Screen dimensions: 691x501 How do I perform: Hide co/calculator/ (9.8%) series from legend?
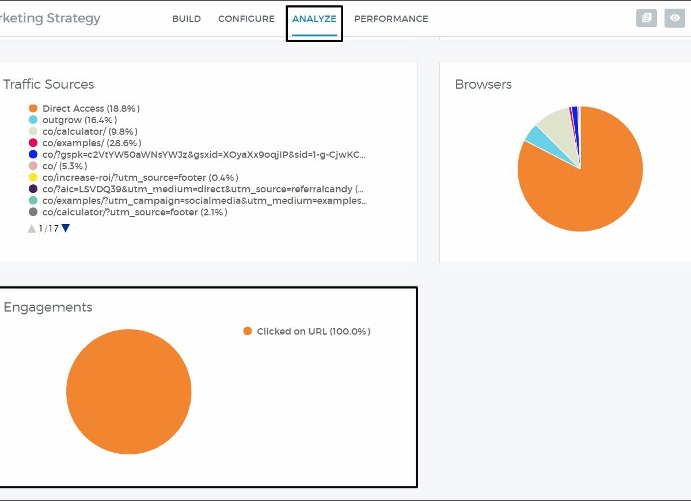(89, 131)
